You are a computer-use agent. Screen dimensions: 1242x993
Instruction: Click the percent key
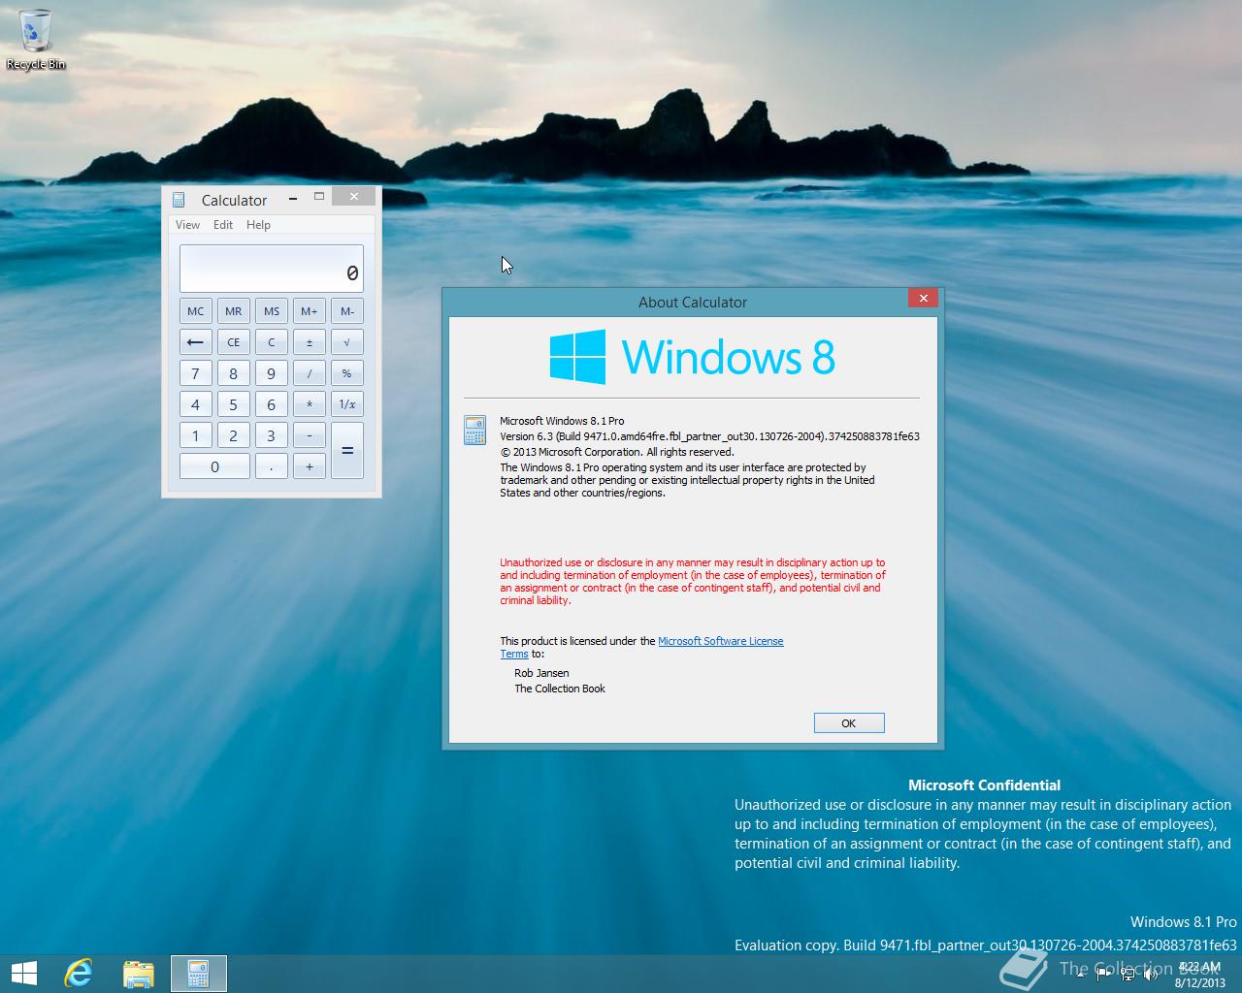tap(347, 373)
